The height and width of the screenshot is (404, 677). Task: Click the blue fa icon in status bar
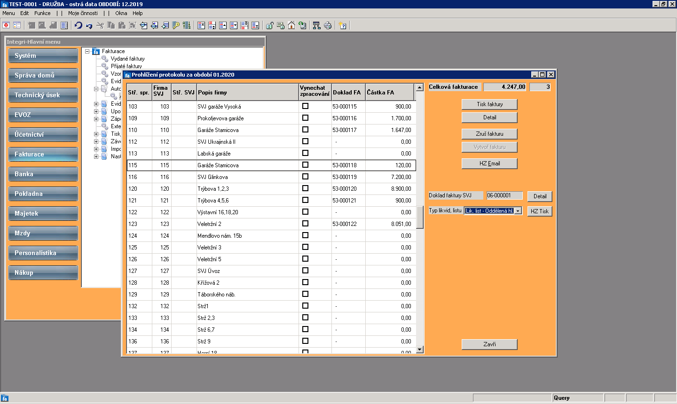pyautogui.click(x=5, y=398)
